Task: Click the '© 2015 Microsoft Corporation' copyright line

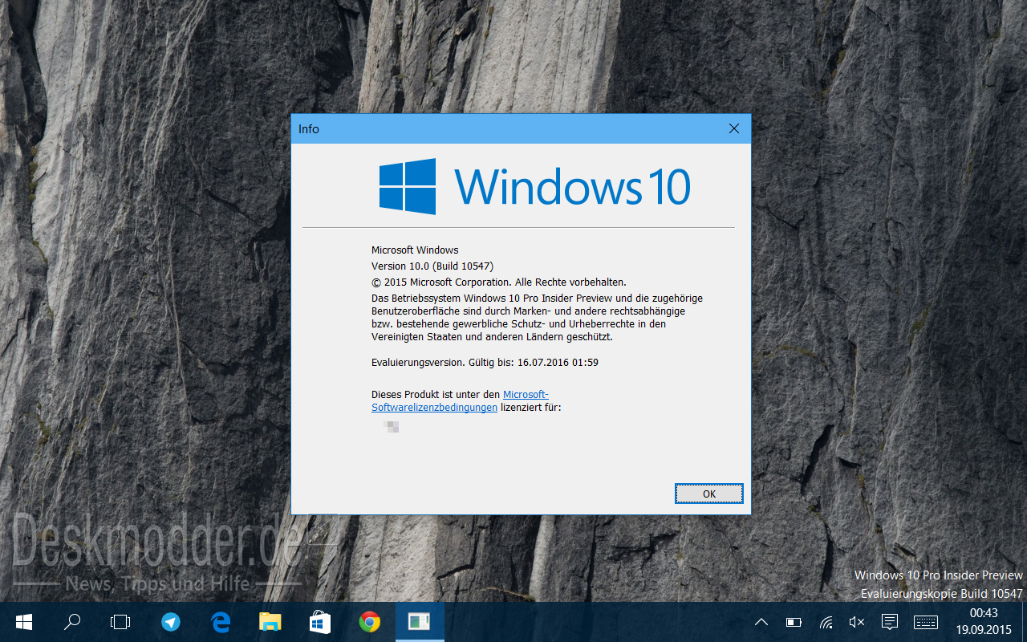Action: pos(499,282)
